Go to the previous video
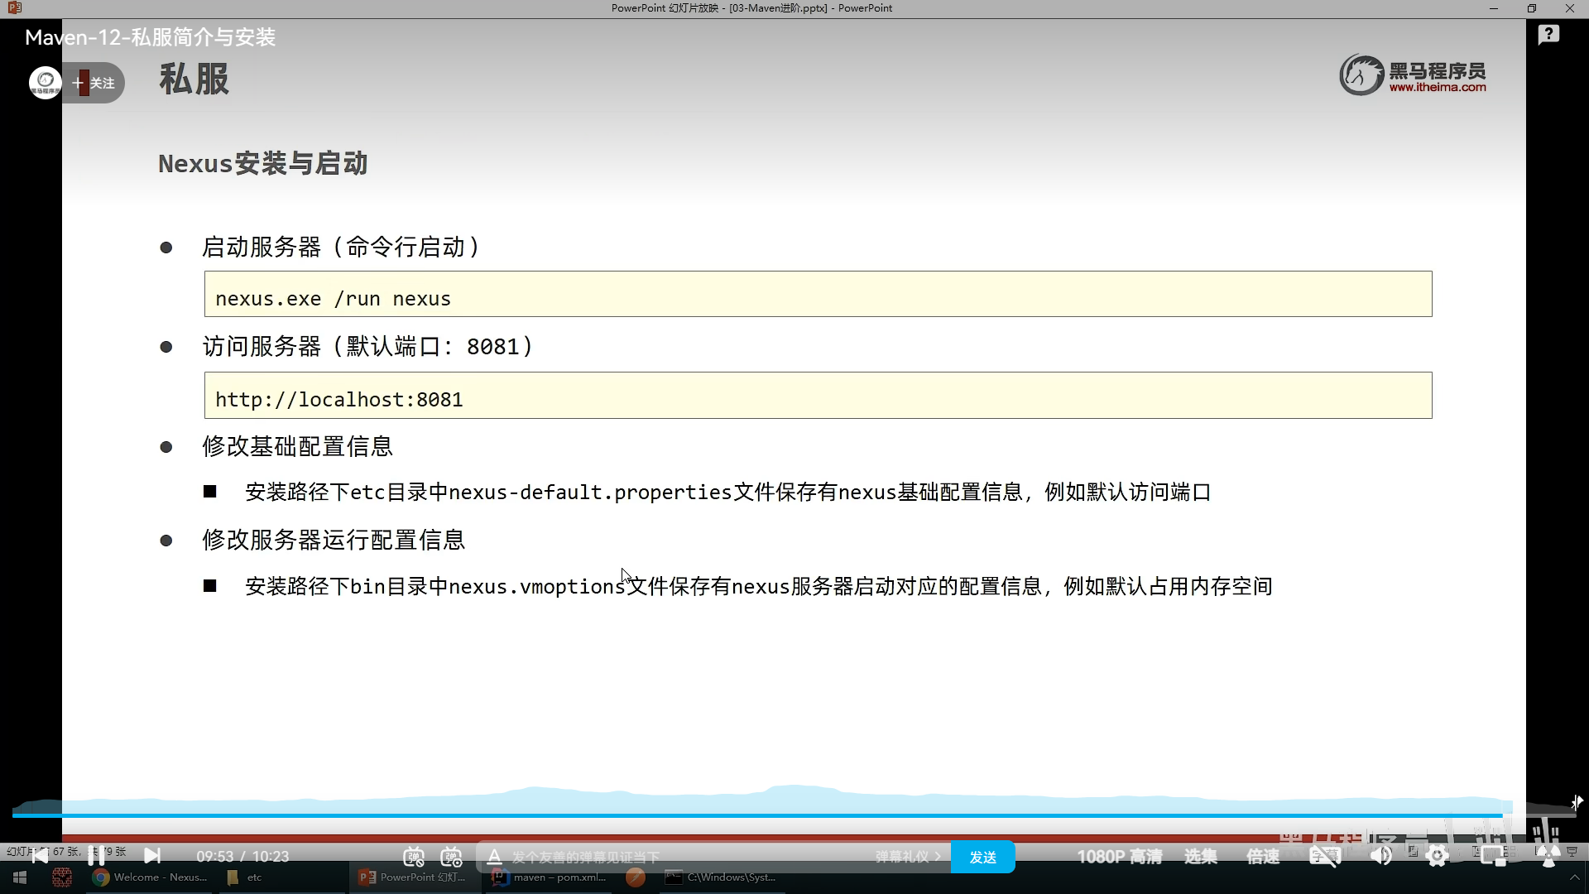The width and height of the screenshot is (1589, 894). click(x=40, y=856)
